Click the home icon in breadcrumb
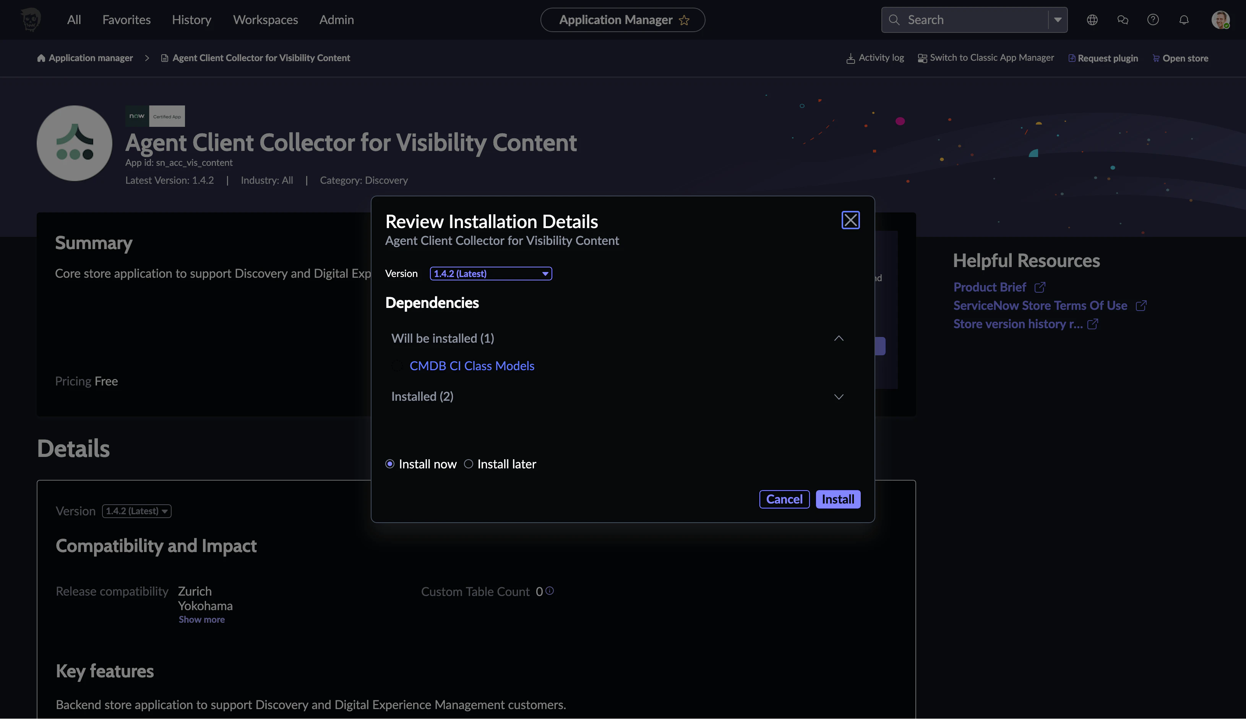 tap(41, 58)
